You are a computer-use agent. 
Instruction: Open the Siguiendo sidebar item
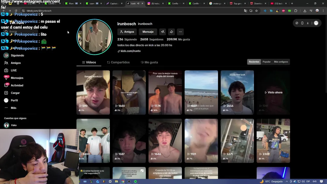pyautogui.click(x=17, y=55)
